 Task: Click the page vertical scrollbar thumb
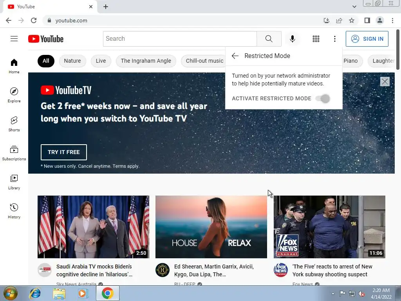(x=398, y=50)
